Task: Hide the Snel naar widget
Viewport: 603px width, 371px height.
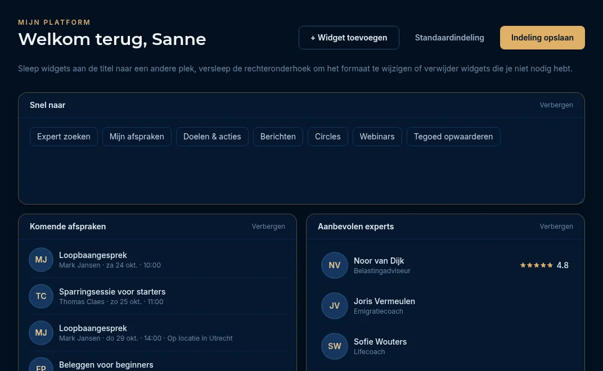Action: click(x=556, y=105)
